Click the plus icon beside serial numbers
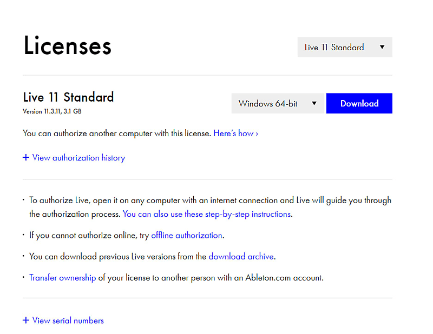433x334 pixels. [x=26, y=320]
